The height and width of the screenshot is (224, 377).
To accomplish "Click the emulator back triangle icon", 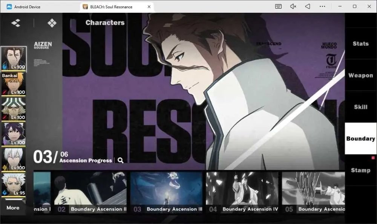I will click(308, 6).
